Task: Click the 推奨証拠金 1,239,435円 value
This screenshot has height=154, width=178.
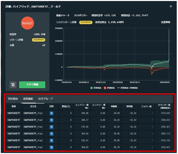Action: point(116,22)
